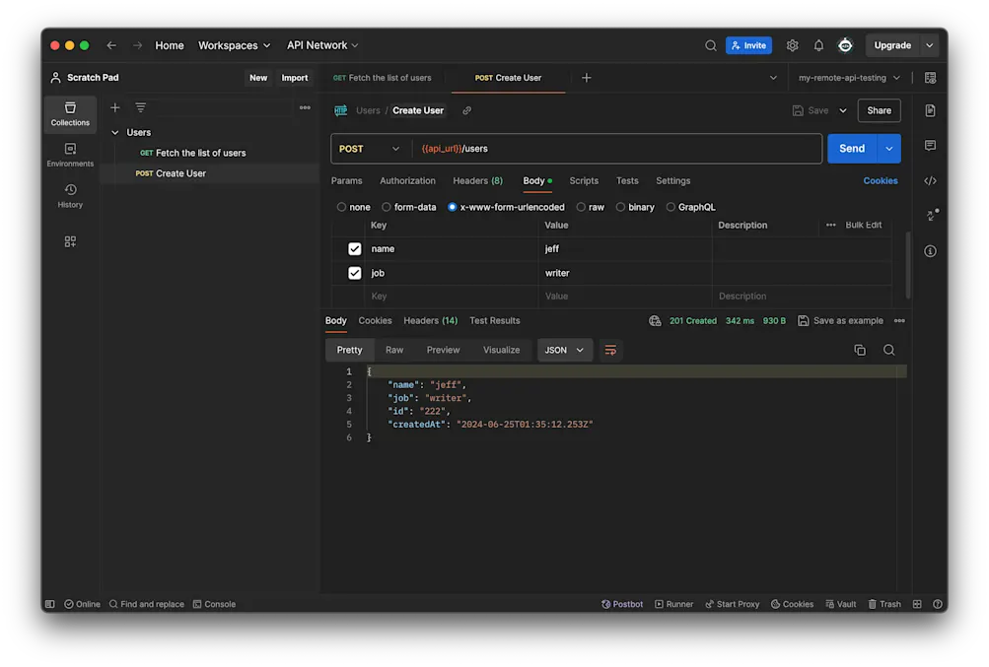
Task: Click the Cookies link
Action: coord(880,181)
